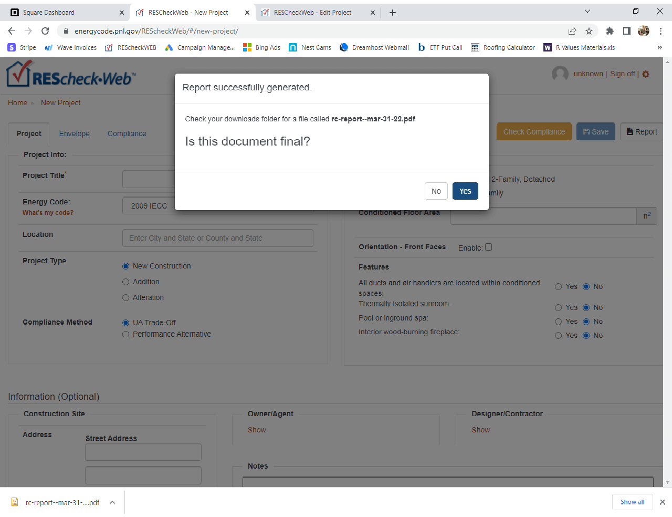Reload the page with browser refresh icon

45,31
